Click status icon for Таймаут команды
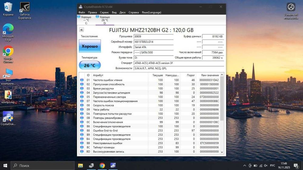This screenshot has width=303, height=170. 82,147
